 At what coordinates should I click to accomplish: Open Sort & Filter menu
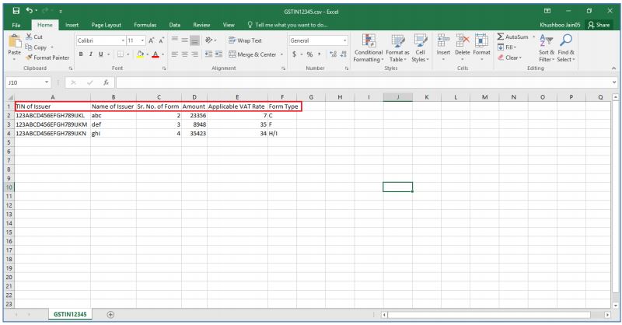click(547, 48)
